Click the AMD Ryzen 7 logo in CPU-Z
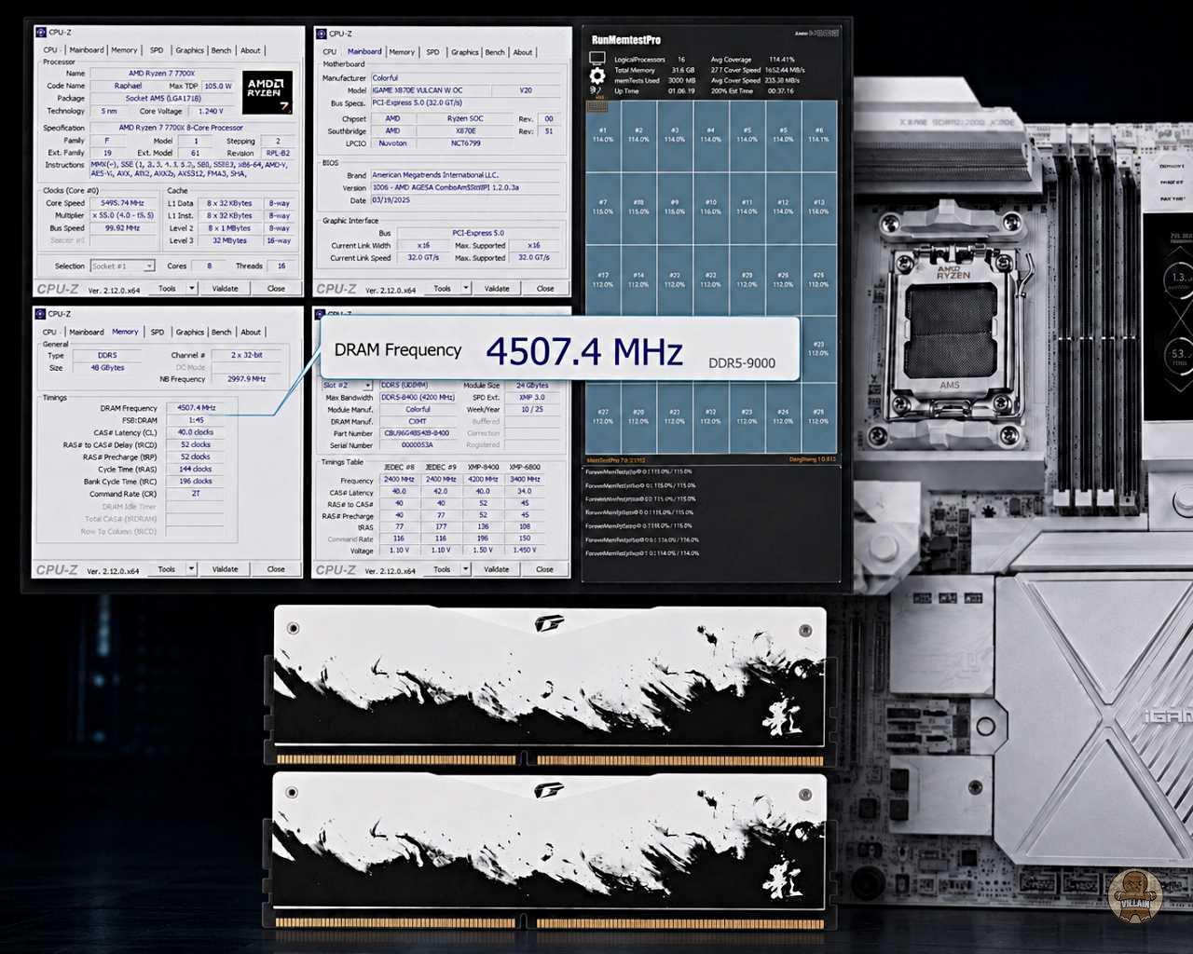This screenshot has height=954, width=1193. [x=267, y=92]
